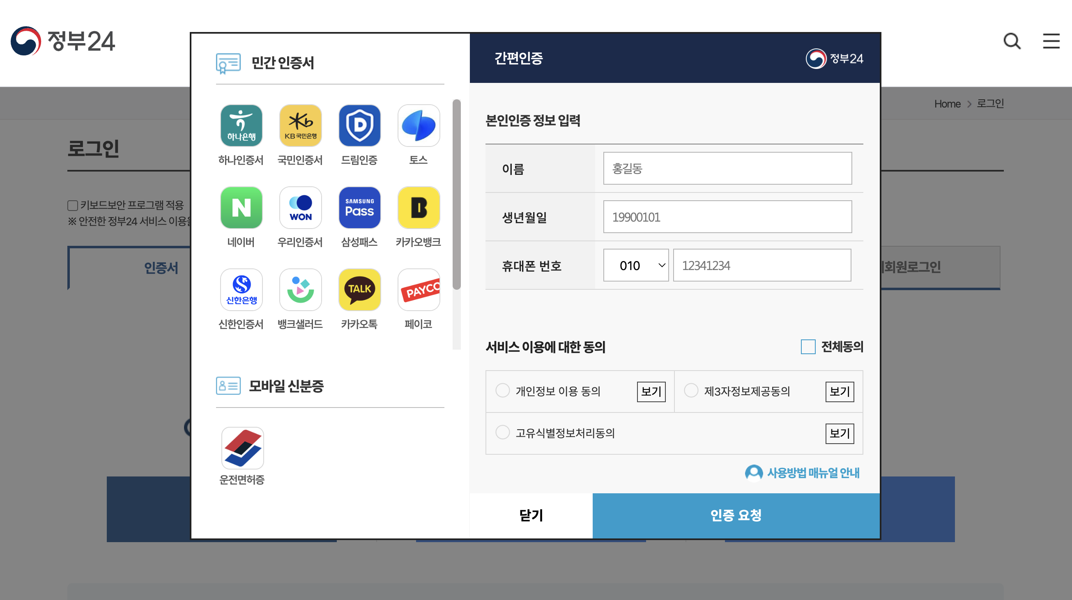Select 제3자정보제공동의 radio button
This screenshot has width=1072, height=600.
point(691,390)
